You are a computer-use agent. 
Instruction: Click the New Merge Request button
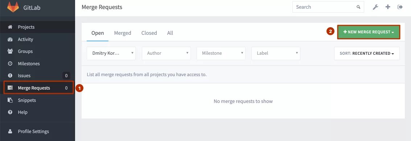pos(369,32)
